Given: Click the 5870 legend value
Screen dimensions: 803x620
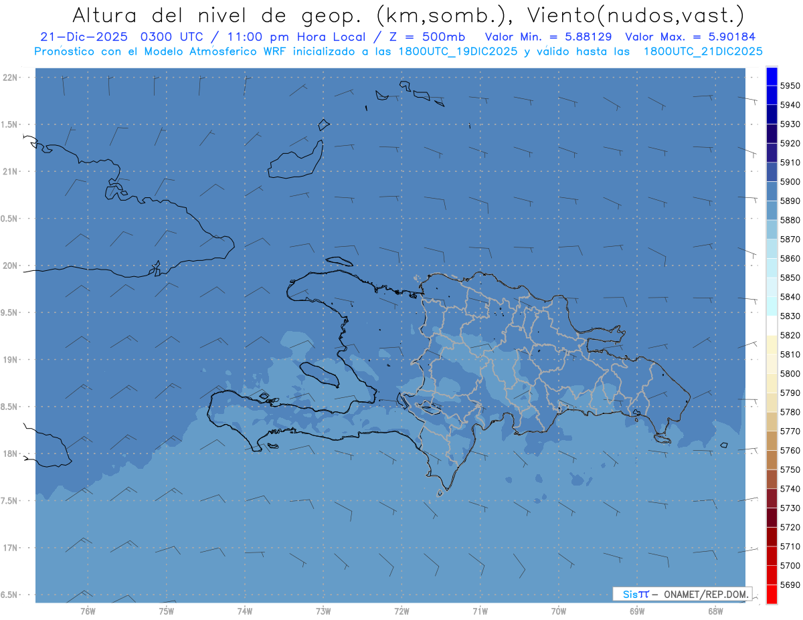Looking at the screenshot, I should (790, 239).
